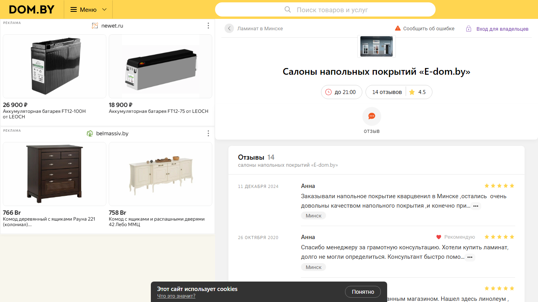Viewport: 538px width, 302px height.
Task: Click the date 26 ОКТЯБРЯ 2020
Action: pos(258,238)
